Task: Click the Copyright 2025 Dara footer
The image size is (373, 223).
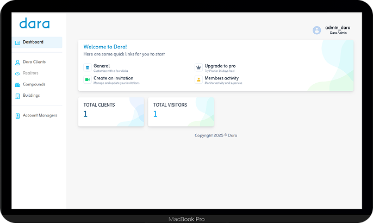Action: click(x=216, y=135)
